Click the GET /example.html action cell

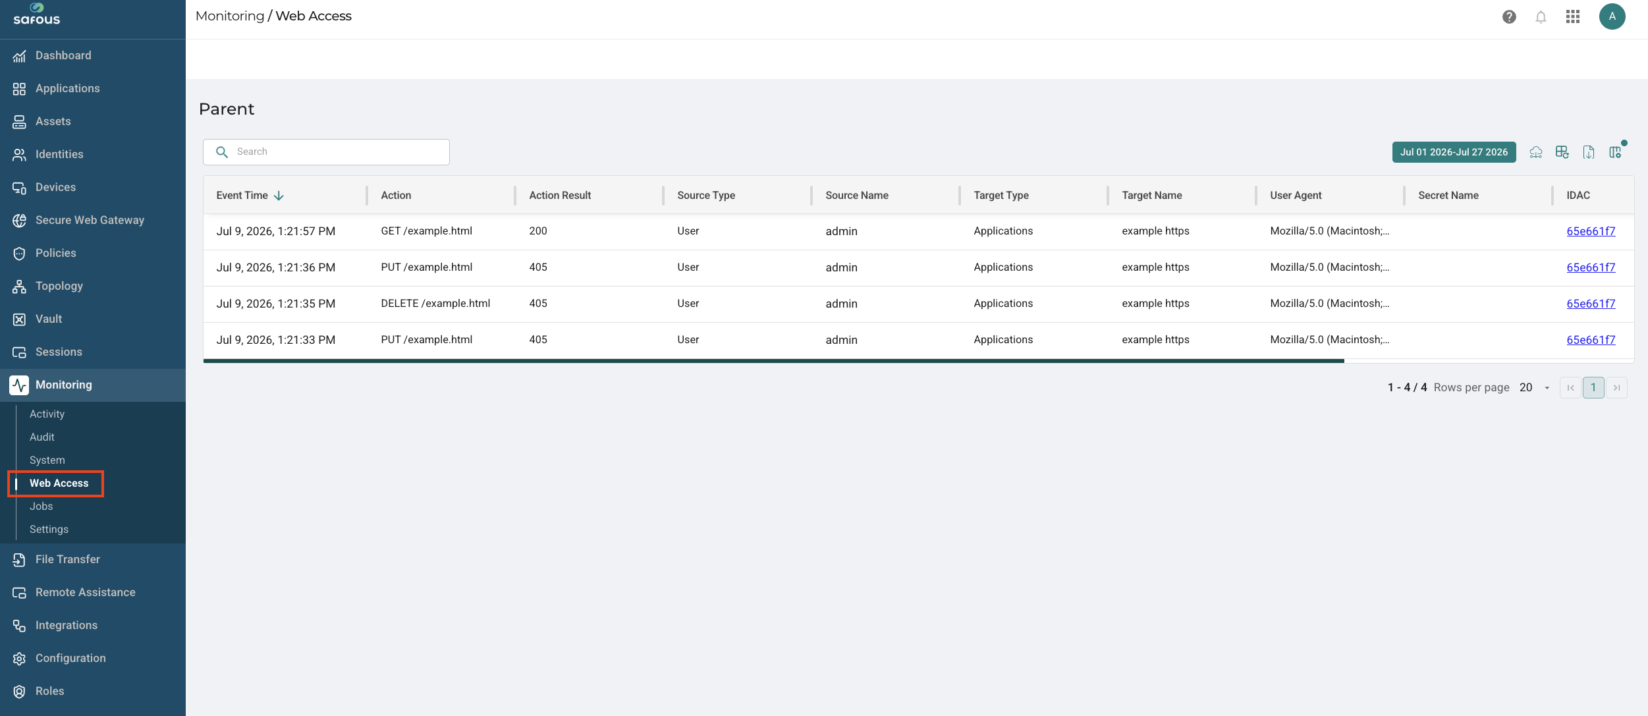point(426,231)
